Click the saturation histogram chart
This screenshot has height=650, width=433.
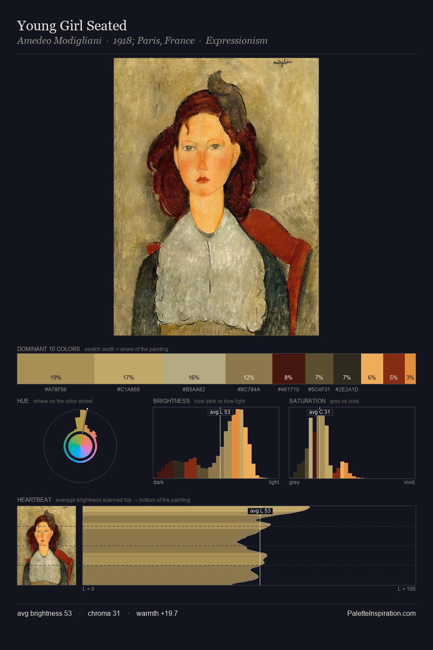coord(352,443)
